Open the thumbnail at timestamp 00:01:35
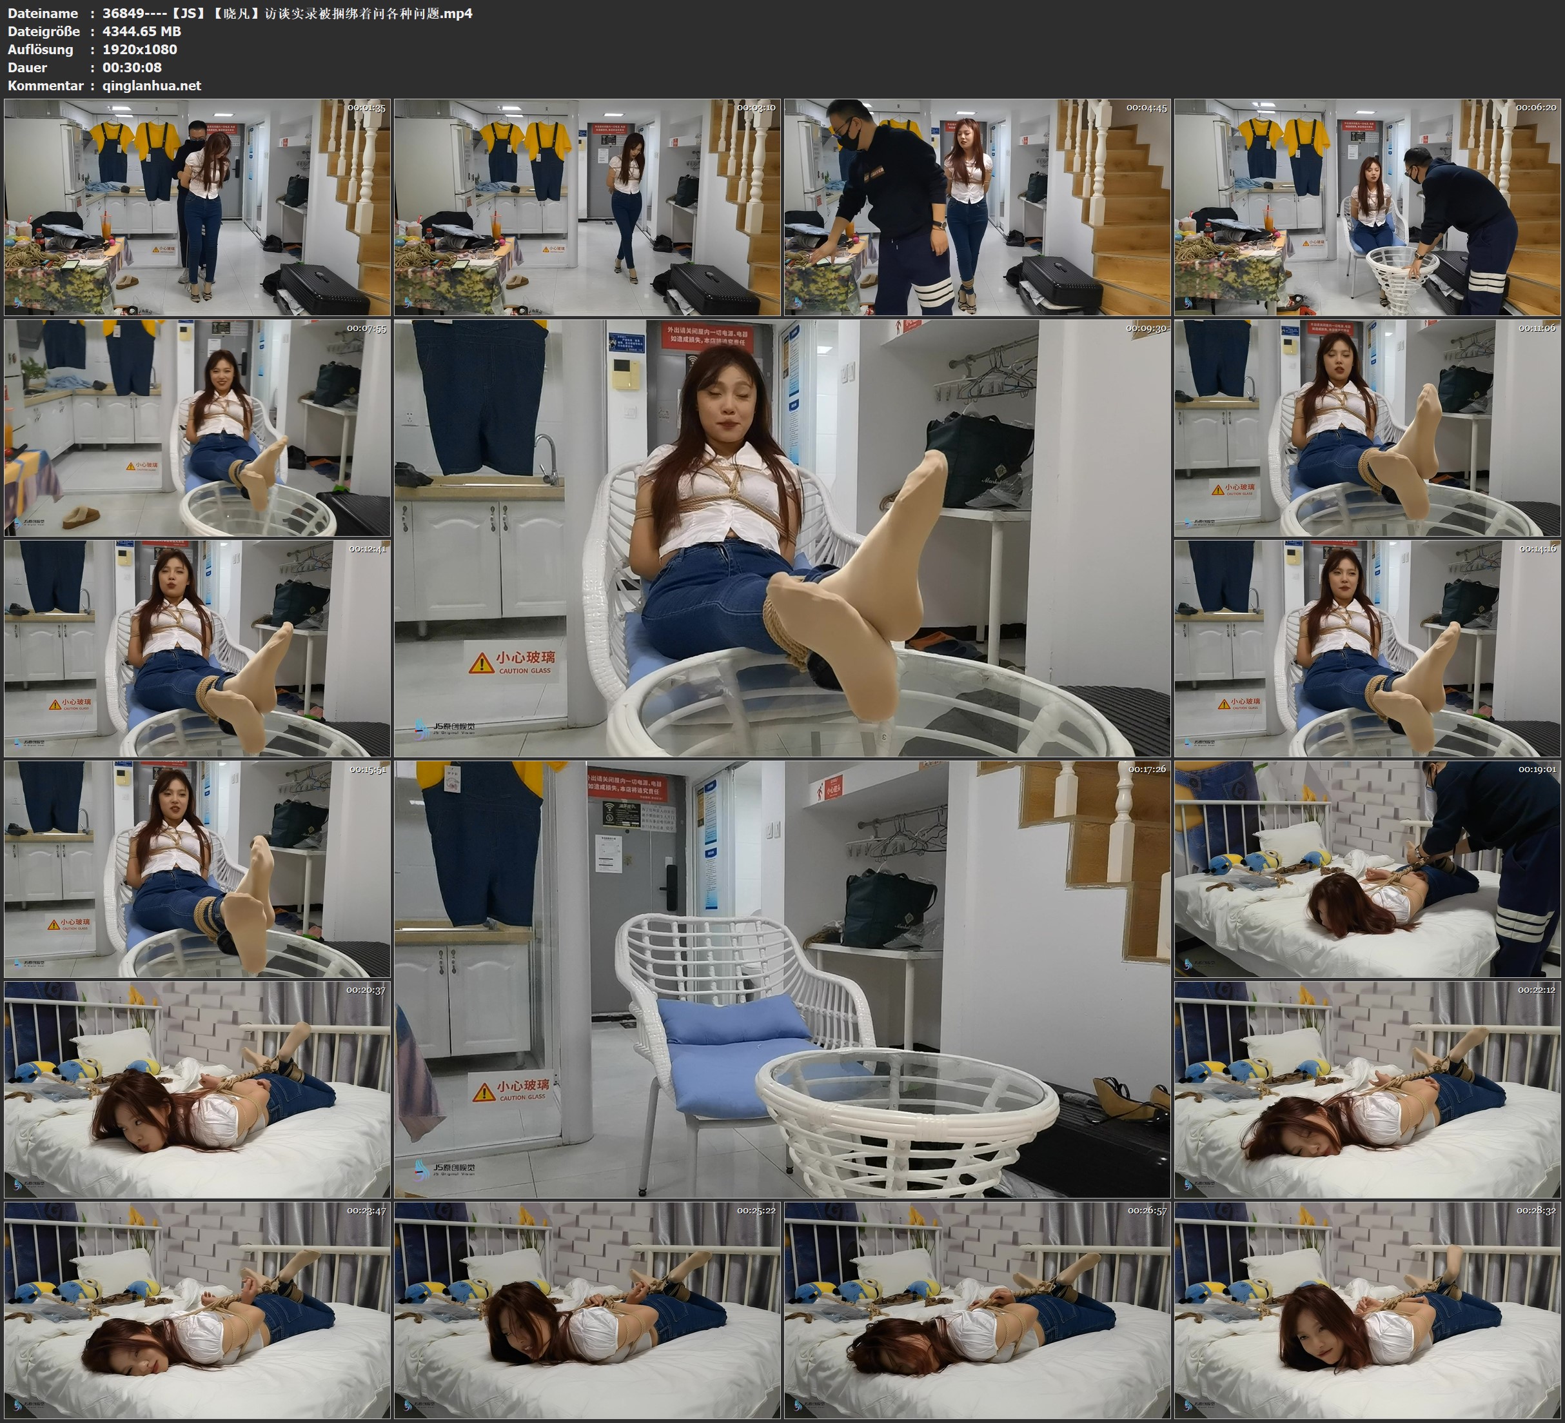The image size is (1565, 1423). point(197,208)
